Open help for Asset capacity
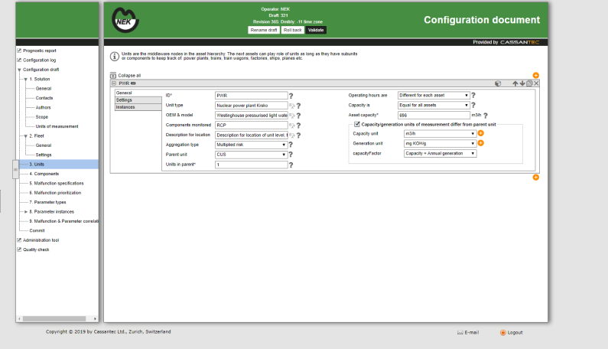This screenshot has width=608, height=349. (x=486, y=116)
